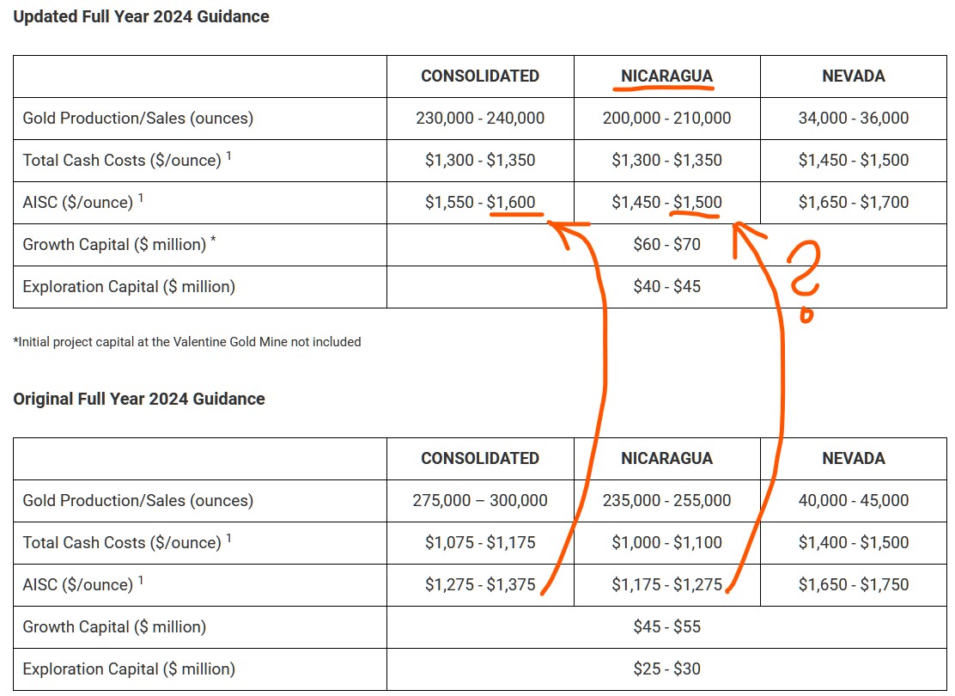The image size is (955, 696).
Task: Click original Nicaragua Total Cash Costs $1,000 - $1,100
Action: [x=666, y=542]
